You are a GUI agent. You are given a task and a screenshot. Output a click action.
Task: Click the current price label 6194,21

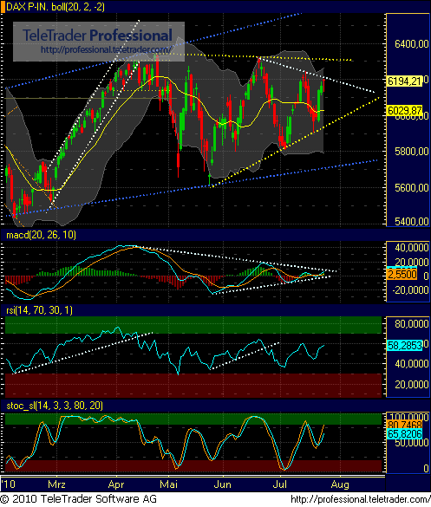click(x=405, y=81)
